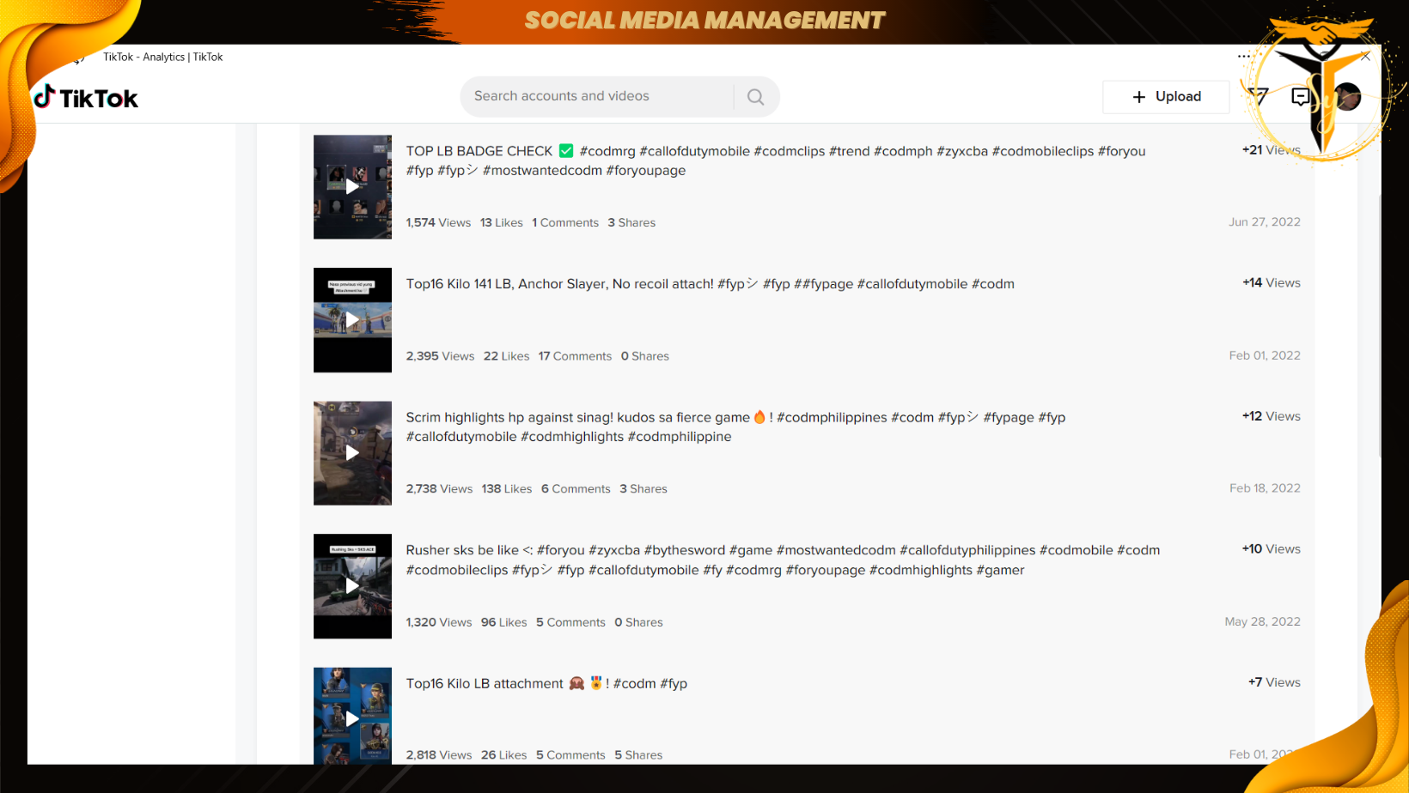Click the '+14 Views' gain figure

tap(1272, 283)
